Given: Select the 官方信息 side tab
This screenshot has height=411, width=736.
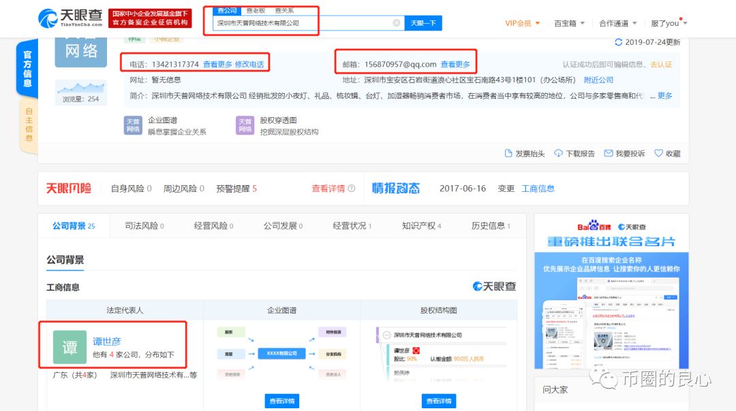Looking at the screenshot, I should (x=28, y=69).
